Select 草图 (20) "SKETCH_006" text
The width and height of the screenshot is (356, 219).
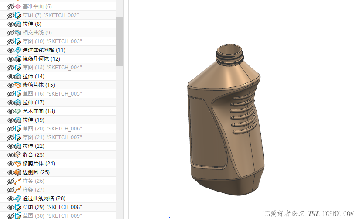pyautogui.click(x=52, y=129)
